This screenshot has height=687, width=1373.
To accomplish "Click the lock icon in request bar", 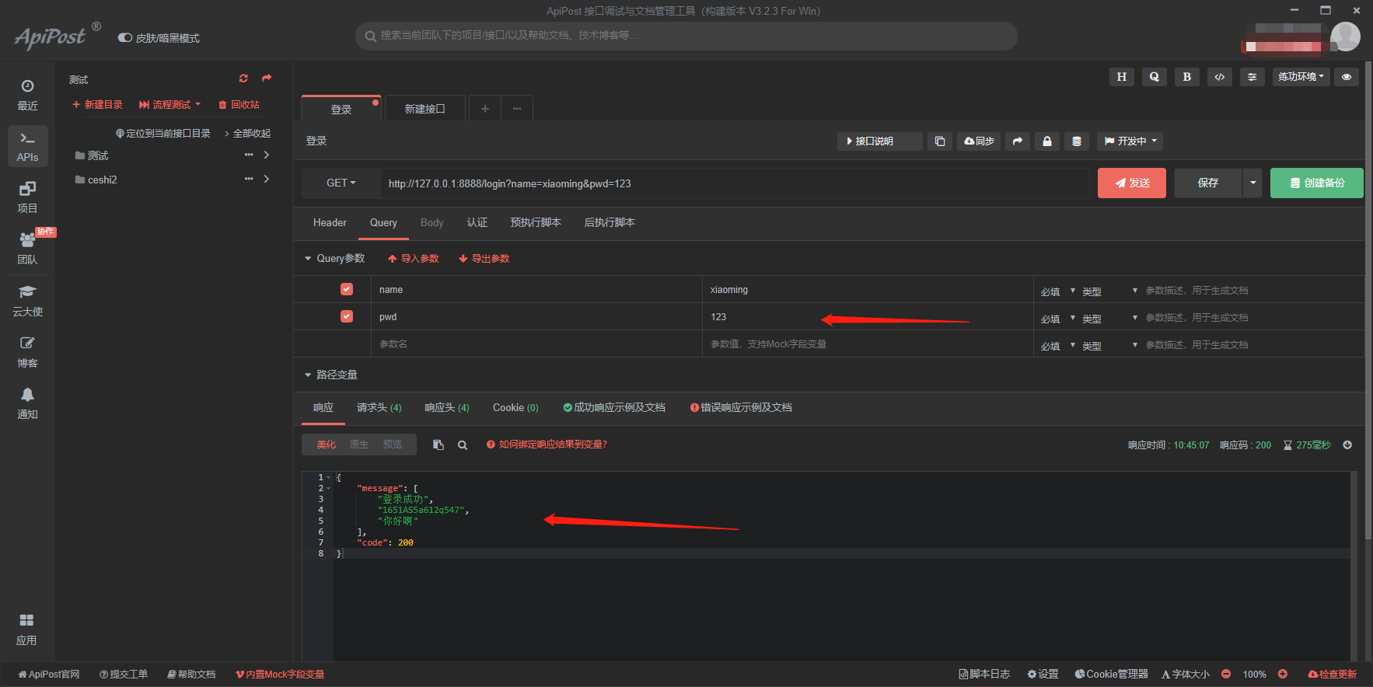I will point(1047,141).
